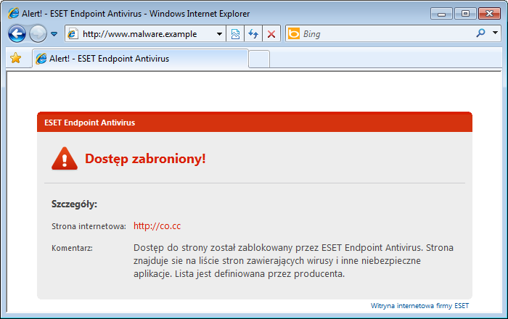508x319 pixels.
Task: Click the blocked URL http://co.cc
Action: (x=157, y=225)
